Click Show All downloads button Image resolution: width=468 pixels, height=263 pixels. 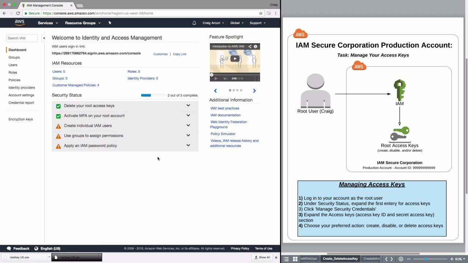[x=262, y=258]
